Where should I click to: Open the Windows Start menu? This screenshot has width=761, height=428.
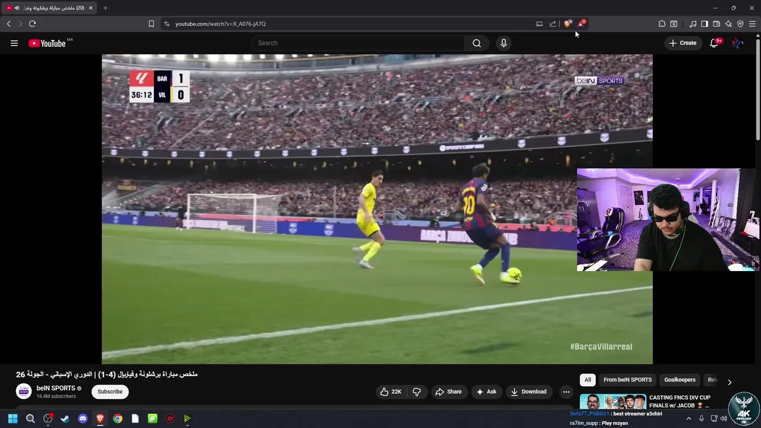(12, 418)
